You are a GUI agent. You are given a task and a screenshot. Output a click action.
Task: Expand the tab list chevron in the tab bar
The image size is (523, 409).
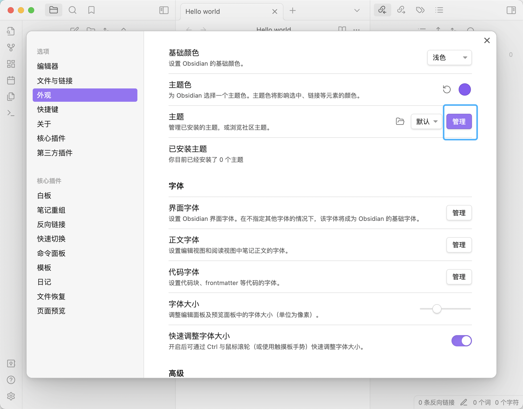pos(357,11)
